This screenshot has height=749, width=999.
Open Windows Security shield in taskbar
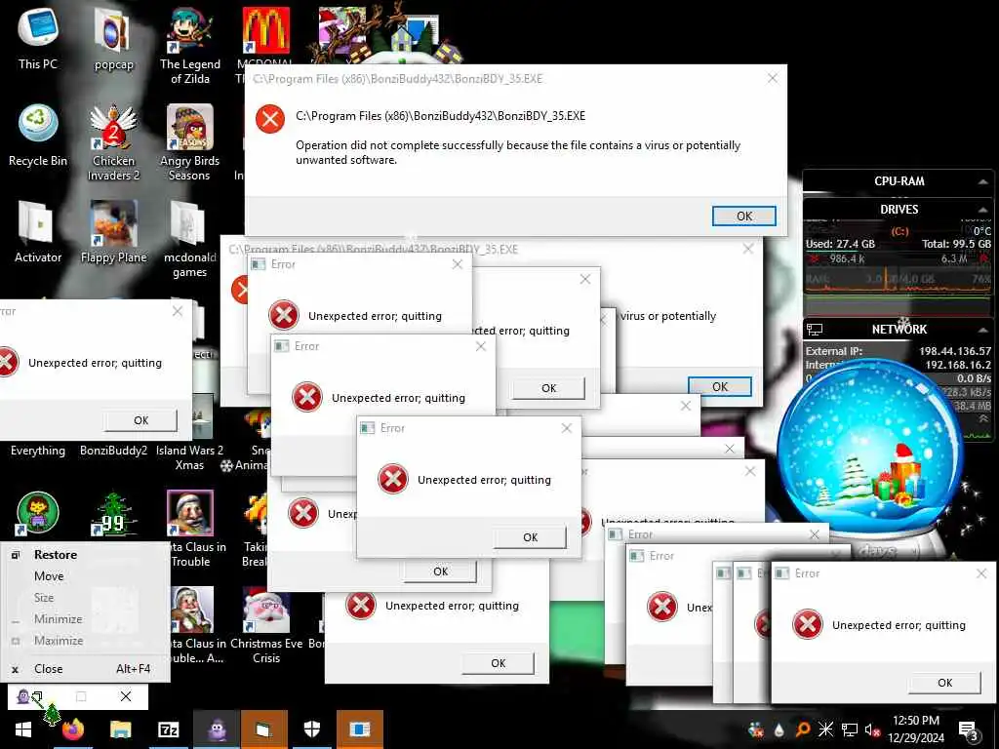point(312,729)
